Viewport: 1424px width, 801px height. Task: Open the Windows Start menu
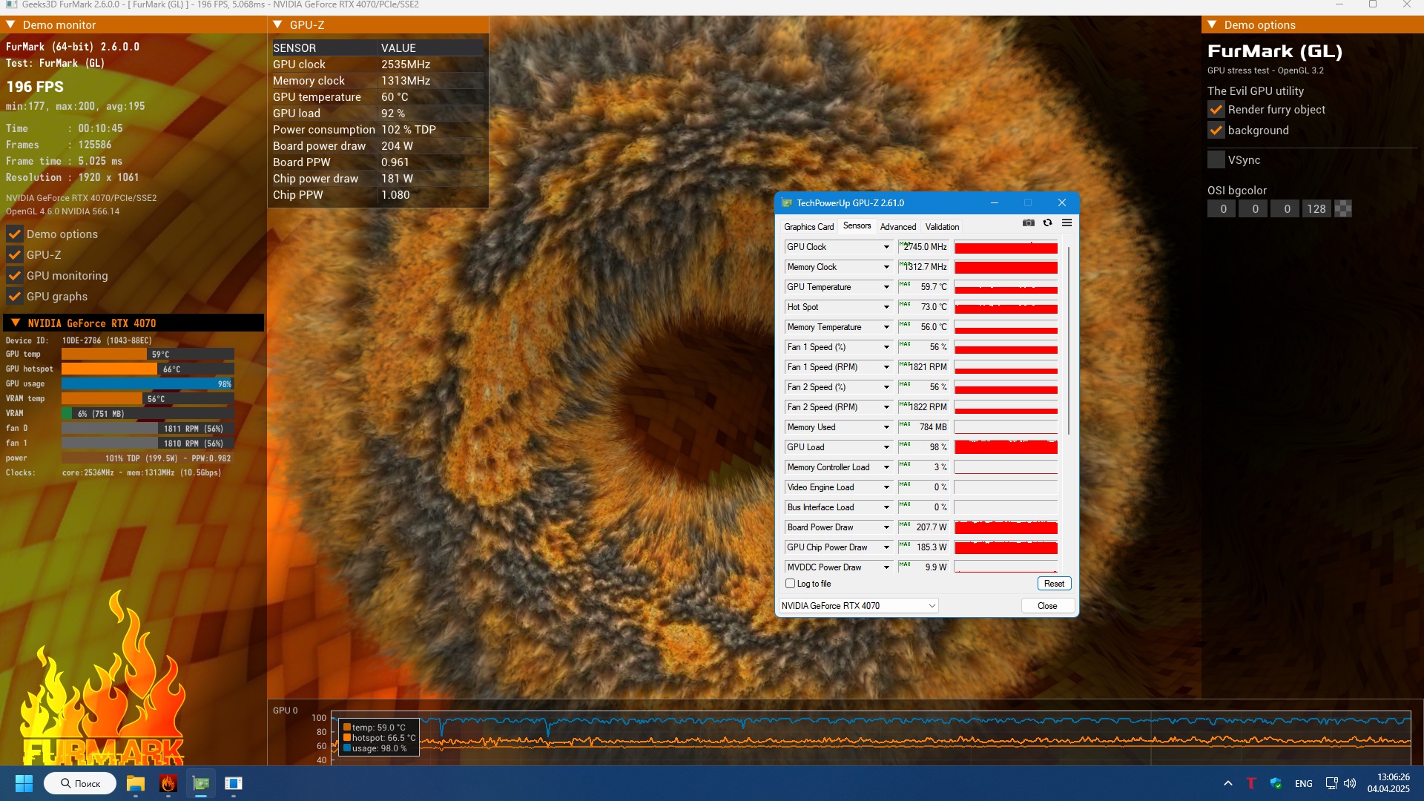click(24, 783)
